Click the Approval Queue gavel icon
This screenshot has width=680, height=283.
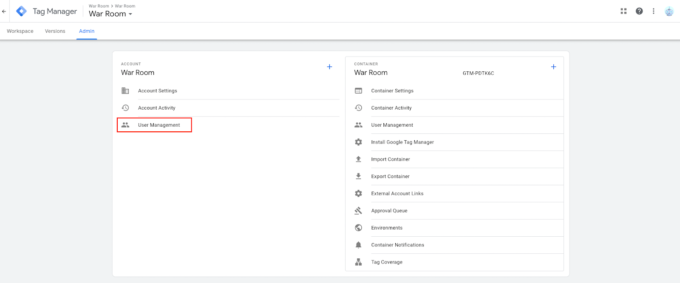[x=358, y=211]
